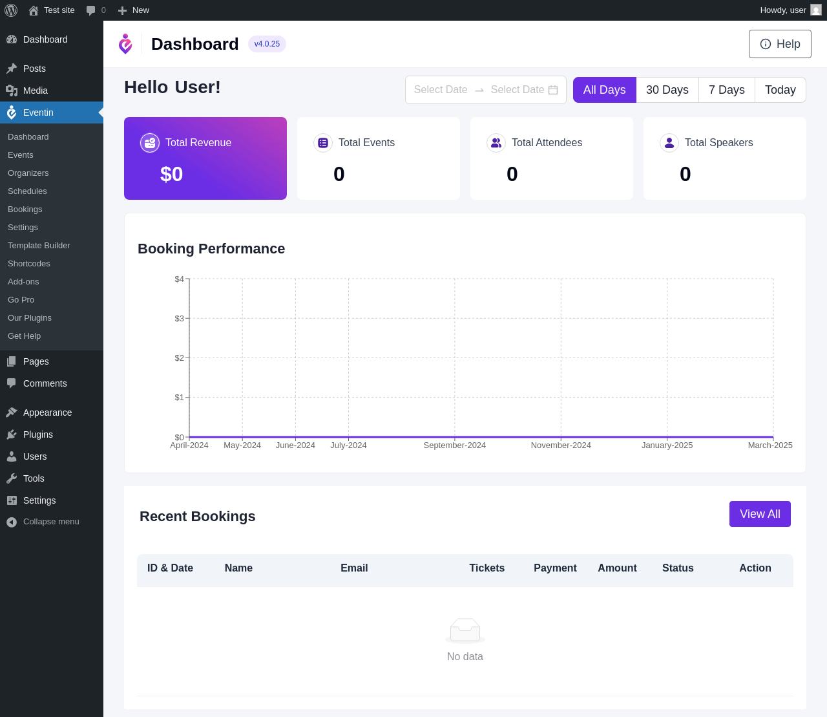Open the Help button
The height and width of the screenshot is (717, 827).
(780, 44)
